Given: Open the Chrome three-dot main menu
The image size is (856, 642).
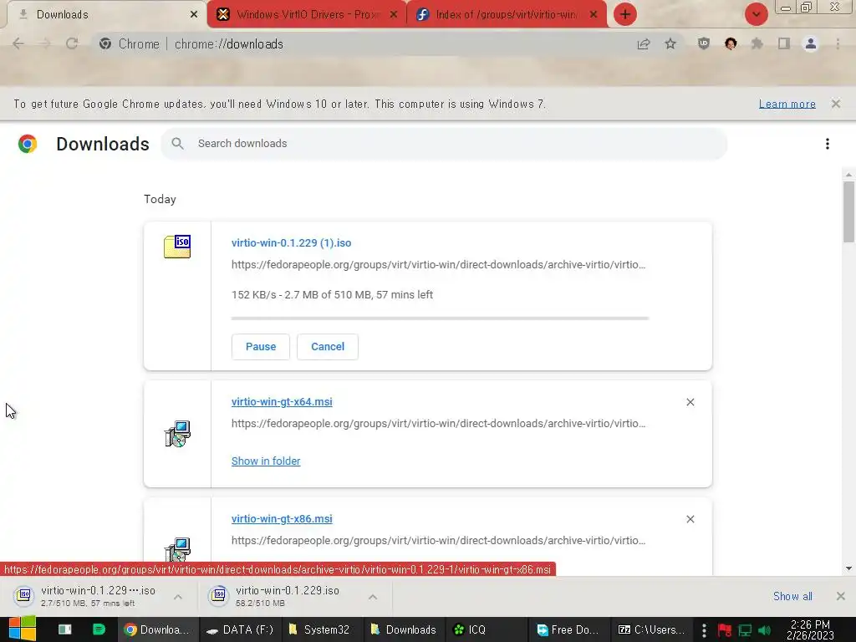Looking at the screenshot, I should (838, 43).
